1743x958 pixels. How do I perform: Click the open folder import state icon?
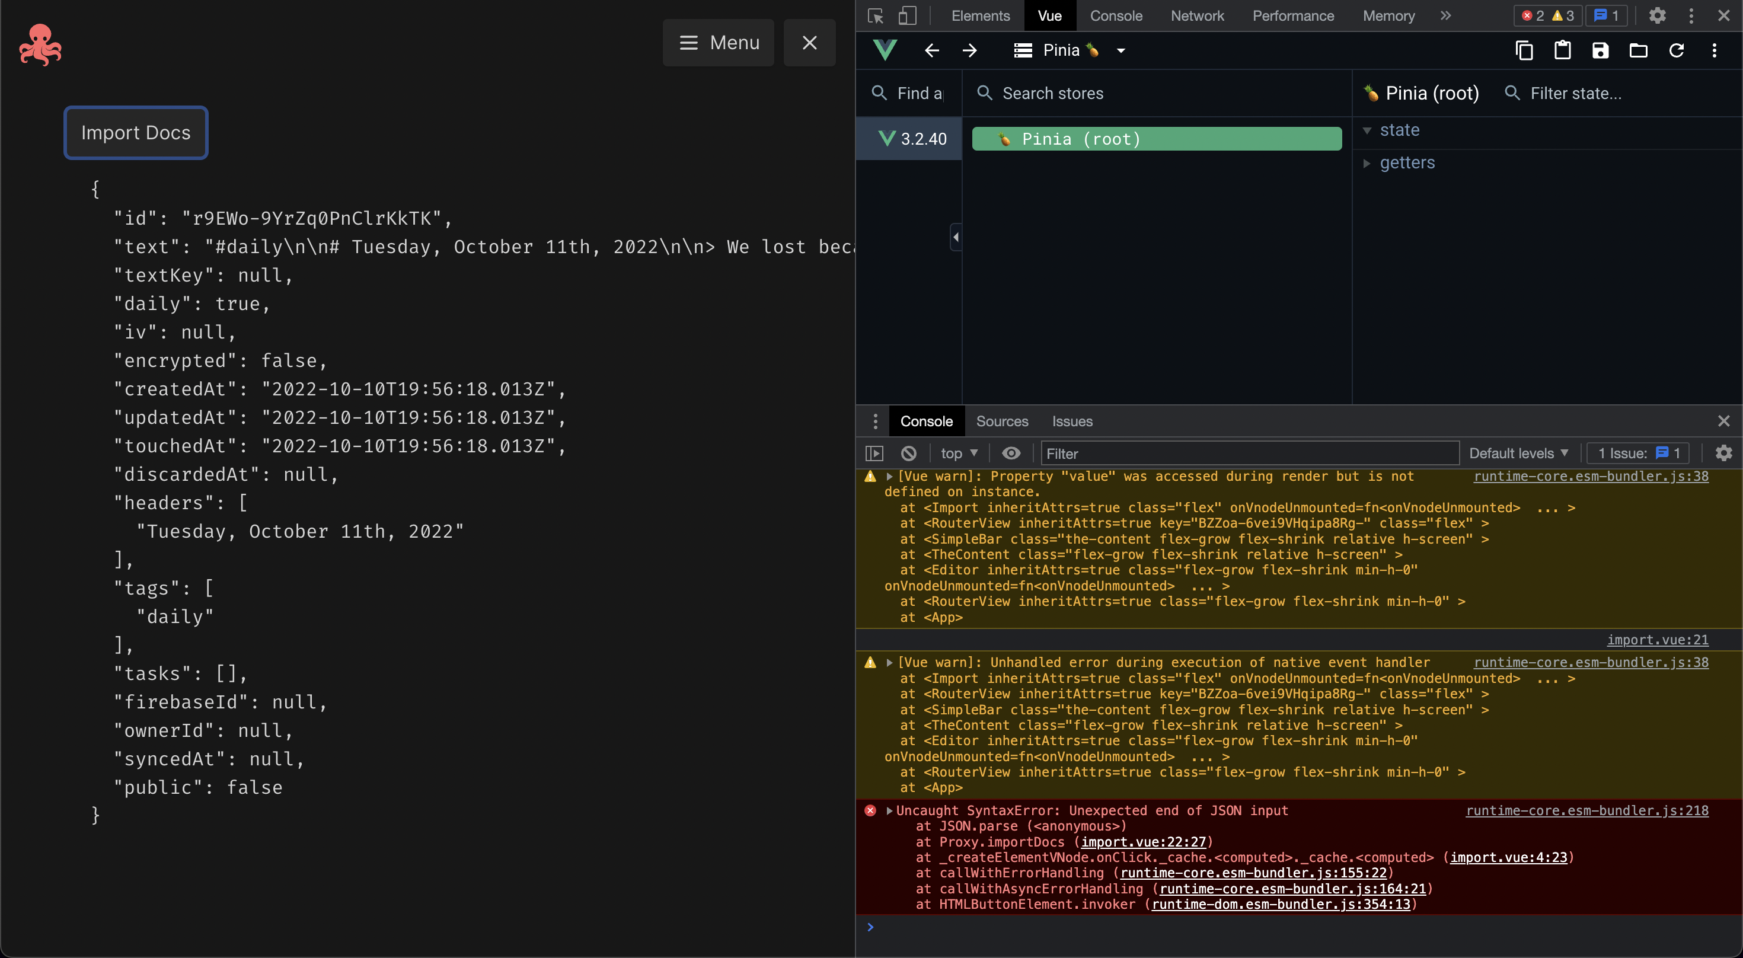[1638, 50]
